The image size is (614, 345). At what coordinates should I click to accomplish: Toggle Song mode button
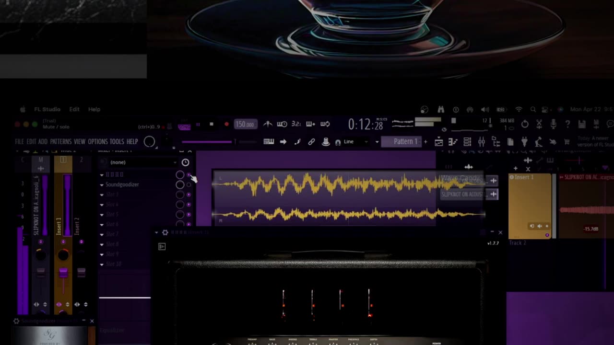pyautogui.click(x=184, y=126)
